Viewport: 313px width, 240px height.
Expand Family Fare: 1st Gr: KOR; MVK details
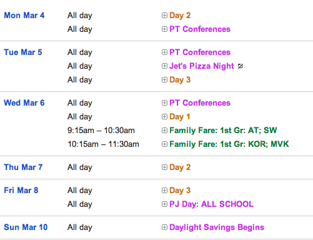click(164, 144)
